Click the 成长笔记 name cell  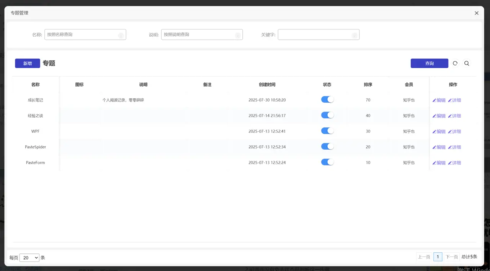tap(35, 100)
